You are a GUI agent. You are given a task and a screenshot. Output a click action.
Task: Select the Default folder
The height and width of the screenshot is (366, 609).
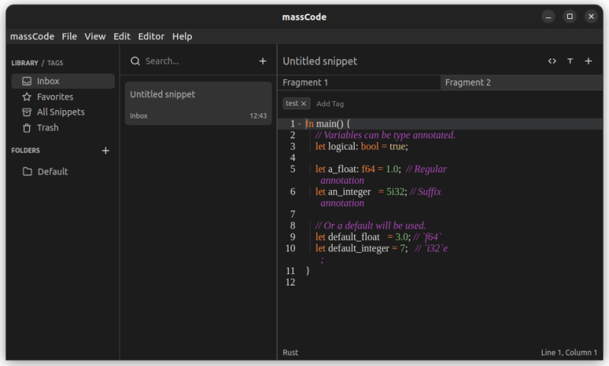(53, 172)
